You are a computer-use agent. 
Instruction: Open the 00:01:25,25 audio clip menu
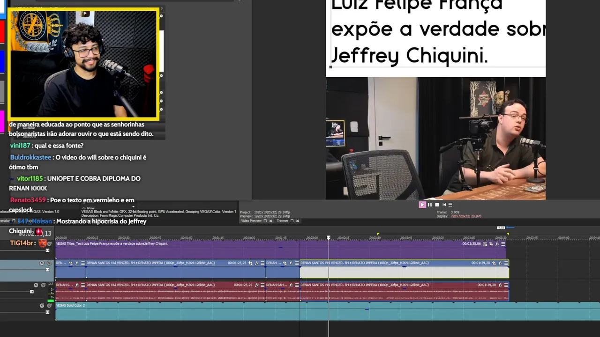pyautogui.click(x=262, y=285)
